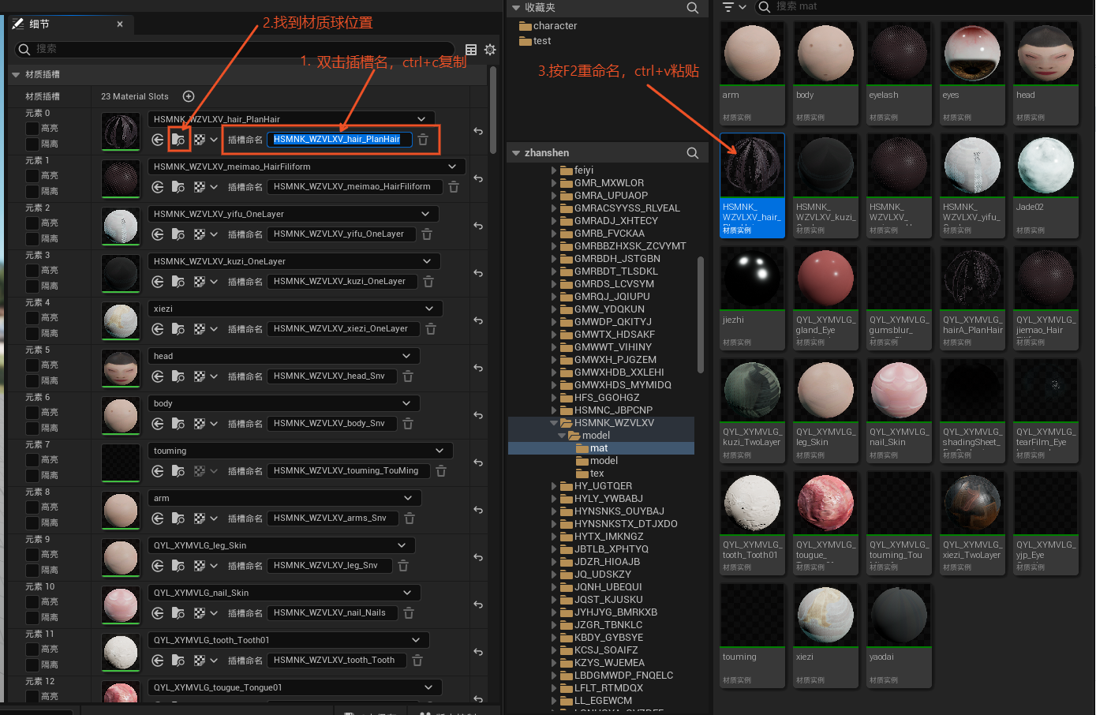Use selected asset for element 2 yifu material
The width and height of the screenshot is (1096, 715).
click(x=158, y=234)
